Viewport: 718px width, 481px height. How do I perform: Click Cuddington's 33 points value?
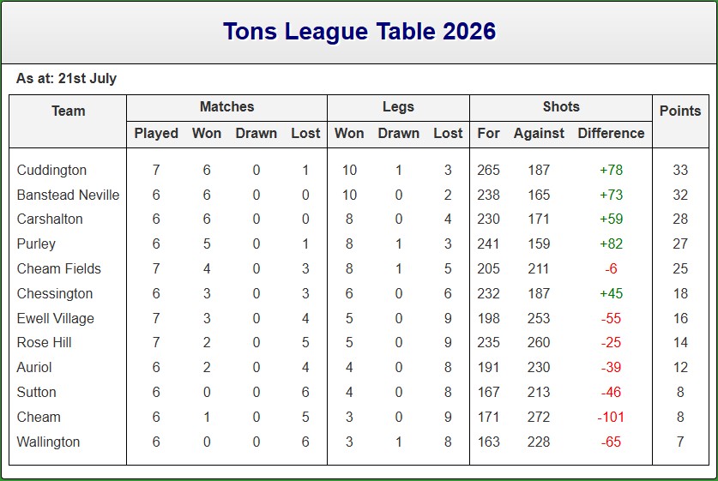pyautogui.click(x=680, y=171)
